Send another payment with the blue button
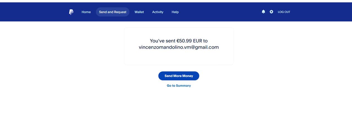352x119 pixels. (x=178, y=76)
